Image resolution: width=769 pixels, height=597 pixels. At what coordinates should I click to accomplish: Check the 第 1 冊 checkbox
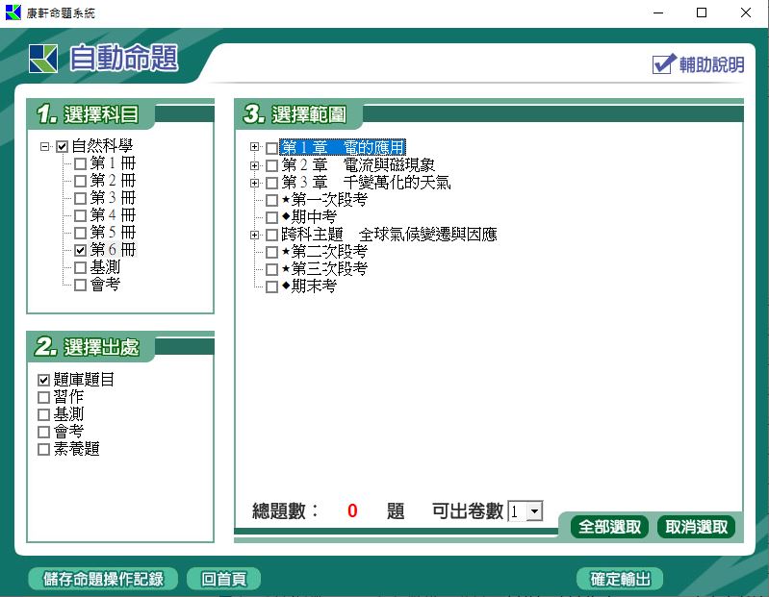(80, 163)
